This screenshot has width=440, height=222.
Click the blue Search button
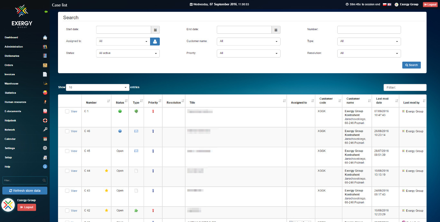411,65
